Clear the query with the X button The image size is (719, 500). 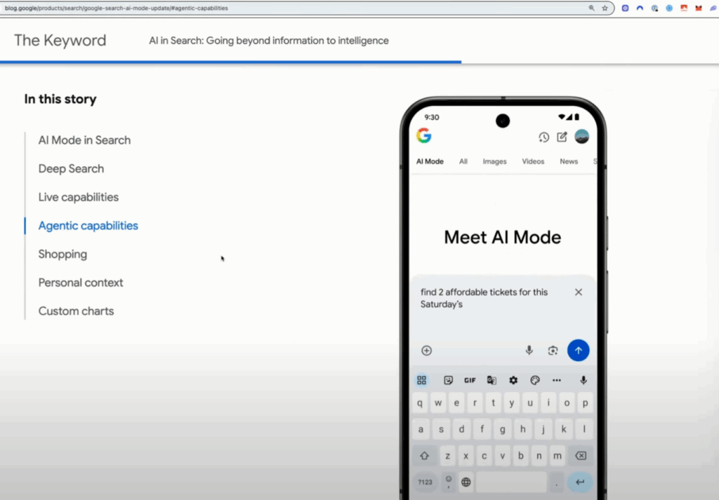[579, 292]
